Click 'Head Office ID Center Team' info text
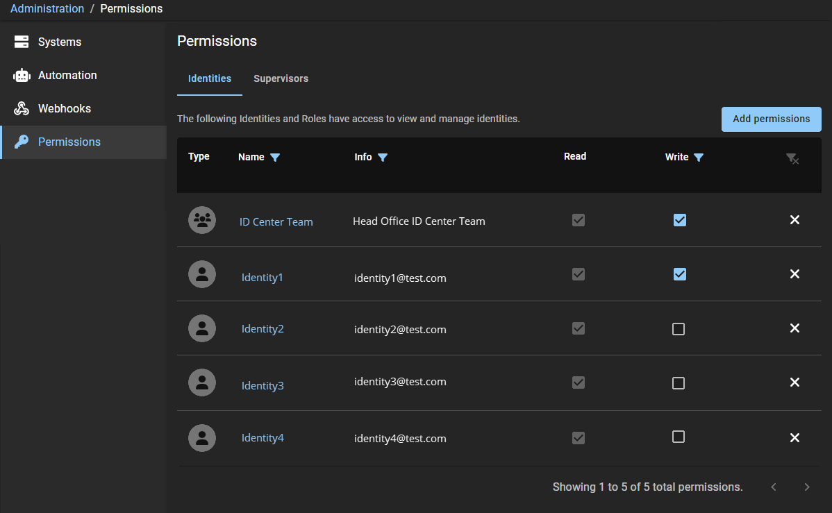832x513 pixels. click(419, 221)
